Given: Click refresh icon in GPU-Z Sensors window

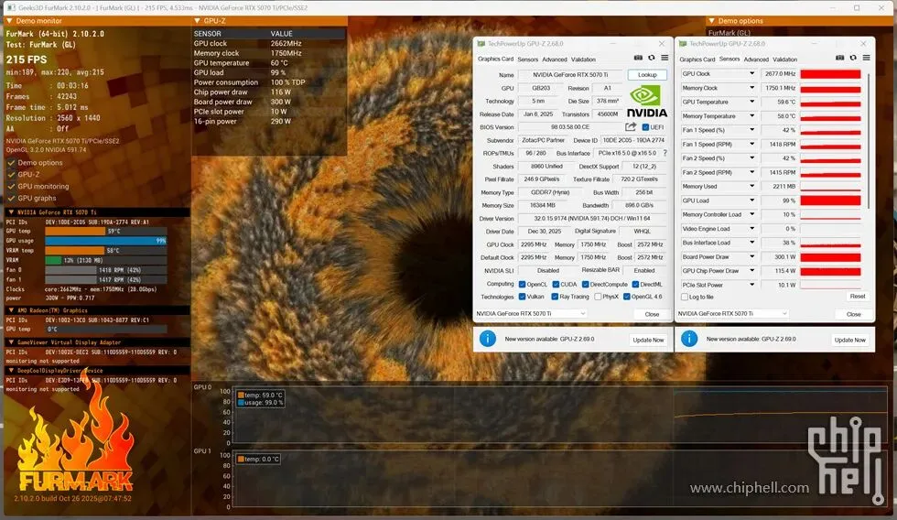Looking at the screenshot, I should (853, 58).
